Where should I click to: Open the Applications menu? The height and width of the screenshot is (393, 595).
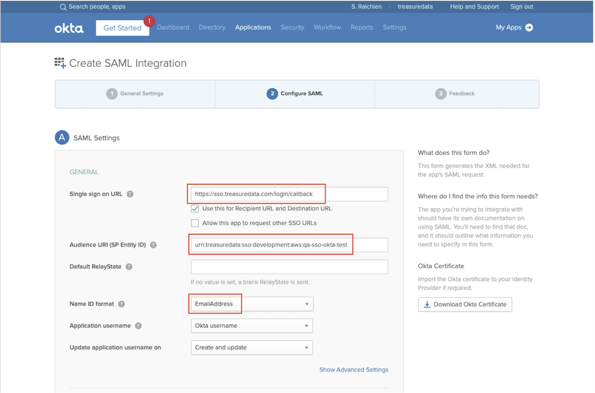click(x=253, y=27)
